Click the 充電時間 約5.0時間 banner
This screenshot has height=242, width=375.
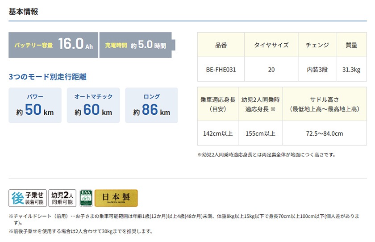click(135, 45)
